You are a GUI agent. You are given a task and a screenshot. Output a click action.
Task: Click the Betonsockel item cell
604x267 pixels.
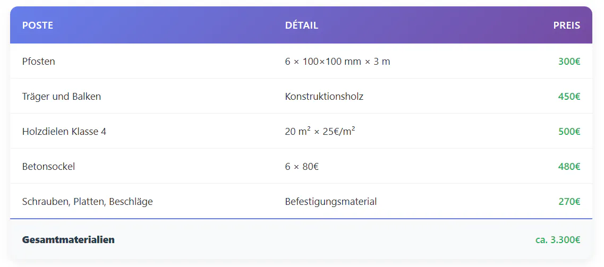pos(48,167)
